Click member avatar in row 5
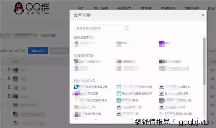 [x=16, y=105]
